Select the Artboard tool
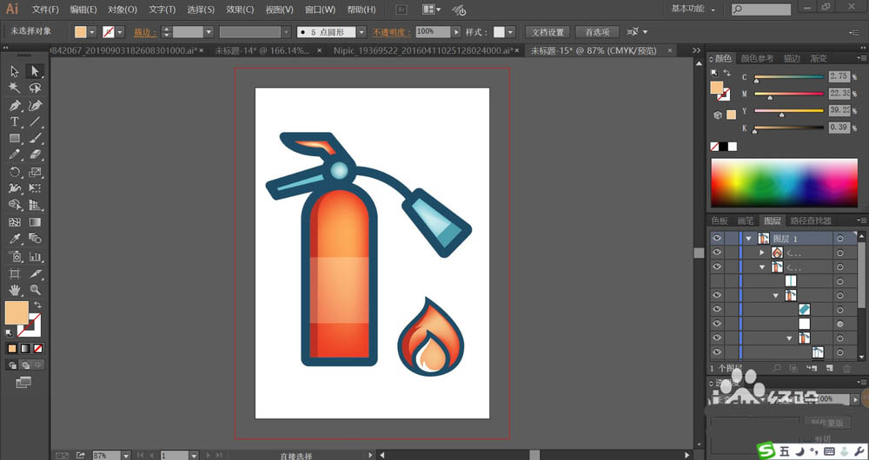 pos(15,273)
